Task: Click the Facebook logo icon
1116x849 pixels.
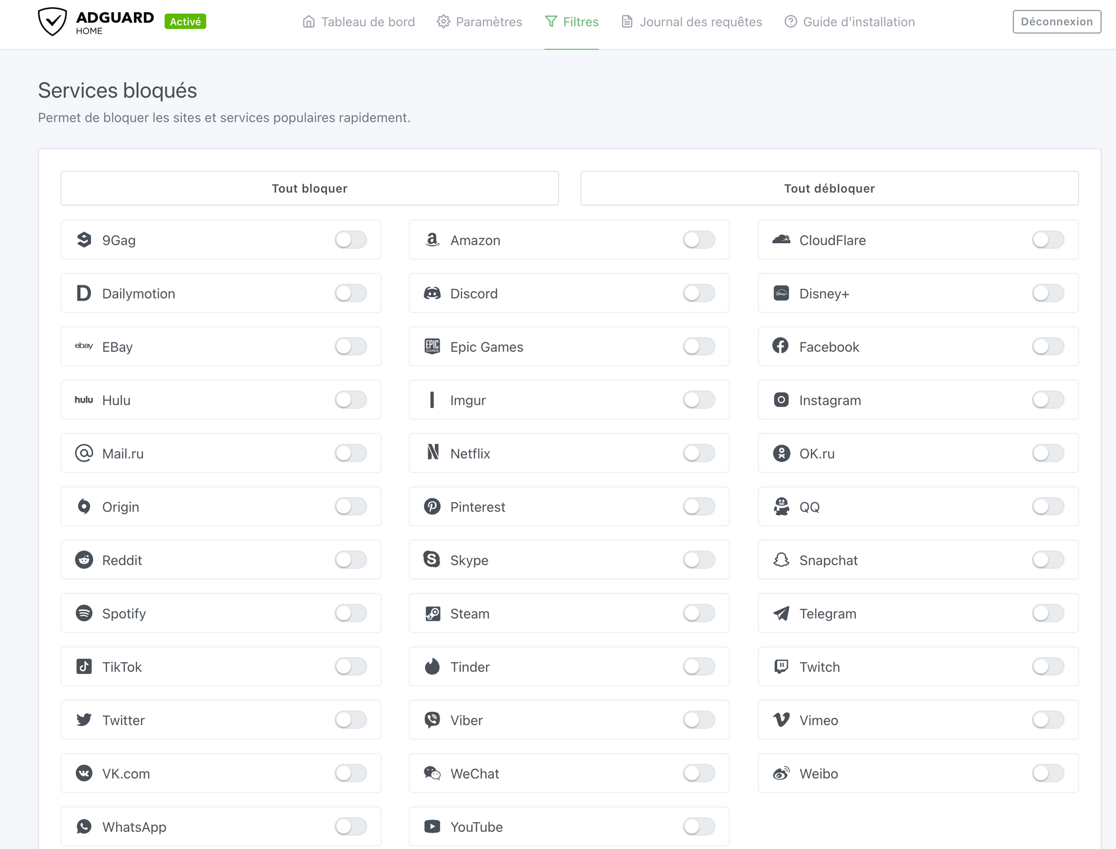Action: pos(781,346)
